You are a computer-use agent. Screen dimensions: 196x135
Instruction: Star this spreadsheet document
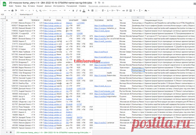pos(96,3)
